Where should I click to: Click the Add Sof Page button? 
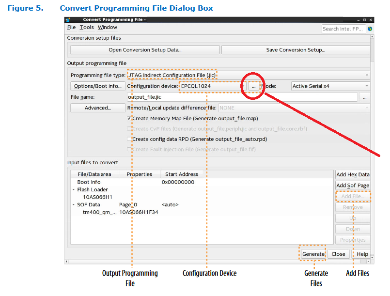(353, 186)
